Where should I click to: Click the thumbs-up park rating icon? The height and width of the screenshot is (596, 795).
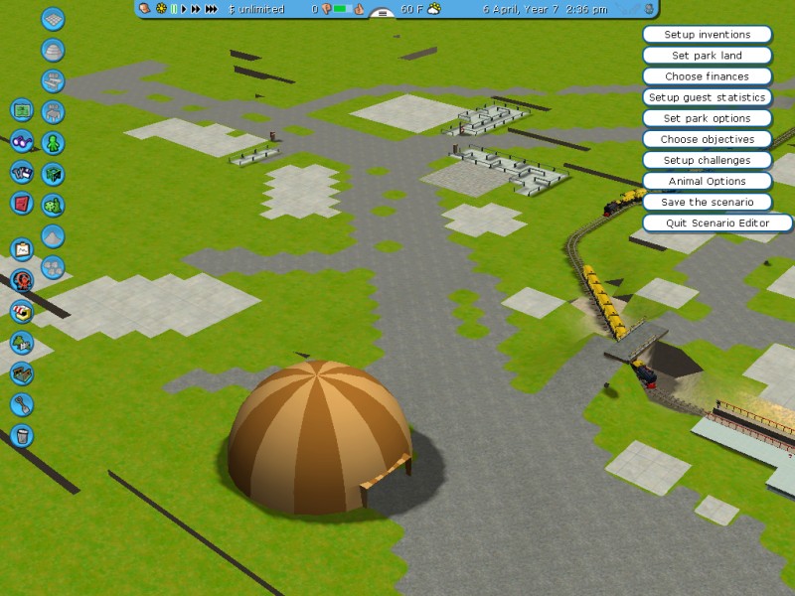pyautogui.click(x=359, y=9)
